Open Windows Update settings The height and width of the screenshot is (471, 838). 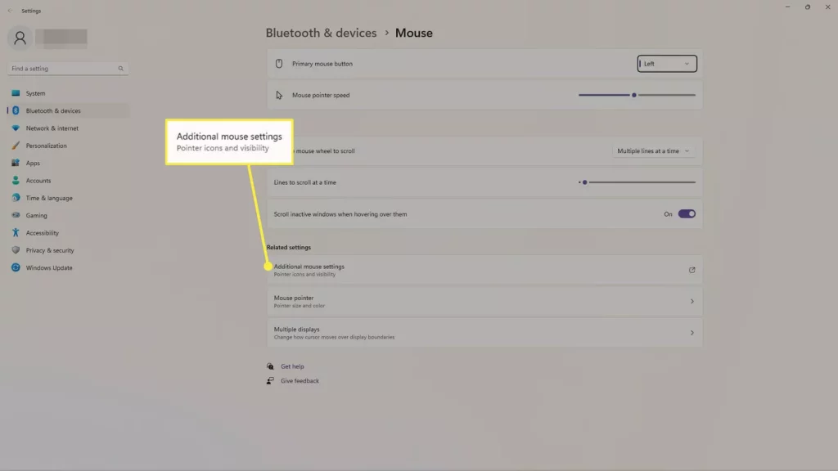tap(68, 267)
